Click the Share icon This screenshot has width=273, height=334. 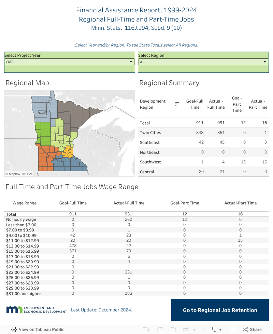coord(252,330)
